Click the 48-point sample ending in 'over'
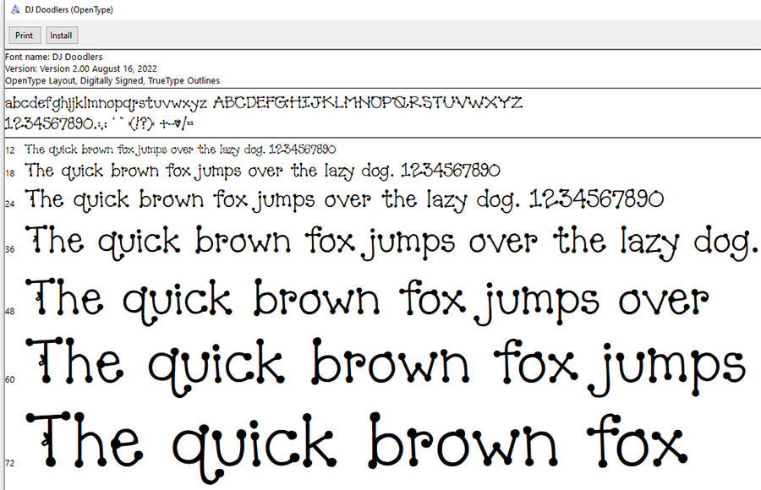The height and width of the screenshot is (490, 761). [368, 302]
